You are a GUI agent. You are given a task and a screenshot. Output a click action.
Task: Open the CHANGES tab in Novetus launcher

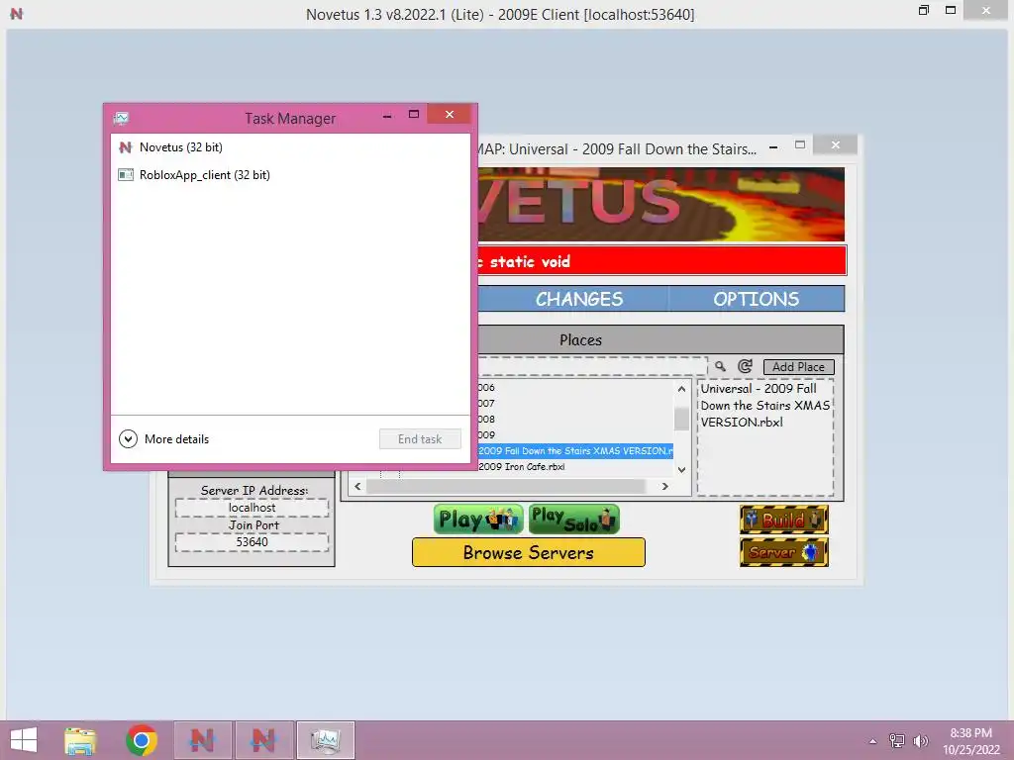click(x=578, y=299)
